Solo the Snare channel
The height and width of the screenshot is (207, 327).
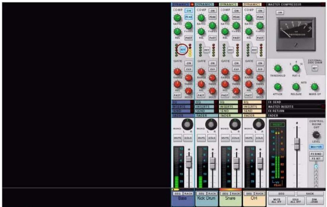pos(235,138)
